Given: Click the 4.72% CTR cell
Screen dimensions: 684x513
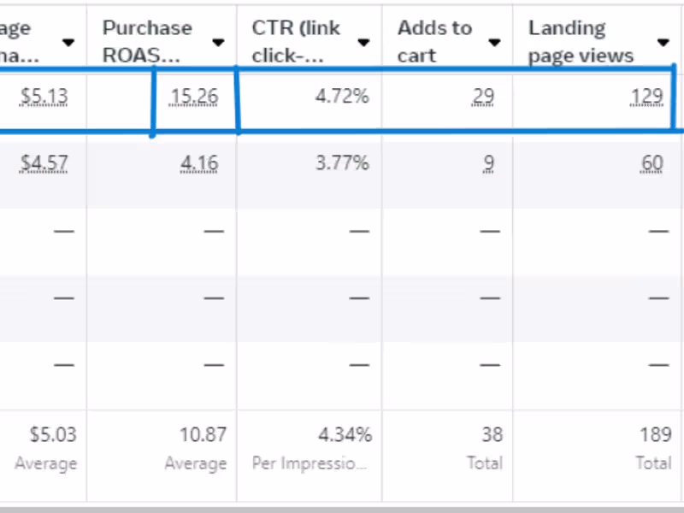Looking at the screenshot, I should coord(342,96).
